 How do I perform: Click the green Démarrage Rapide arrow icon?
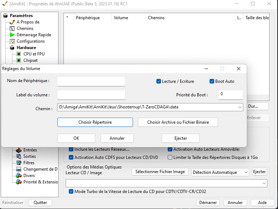click(12, 35)
